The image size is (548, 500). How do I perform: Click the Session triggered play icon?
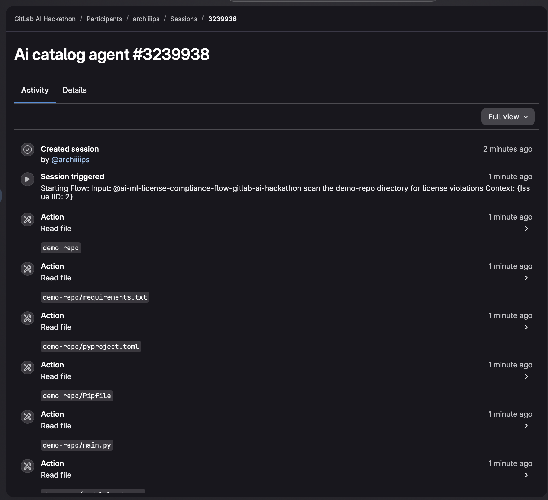tap(28, 179)
